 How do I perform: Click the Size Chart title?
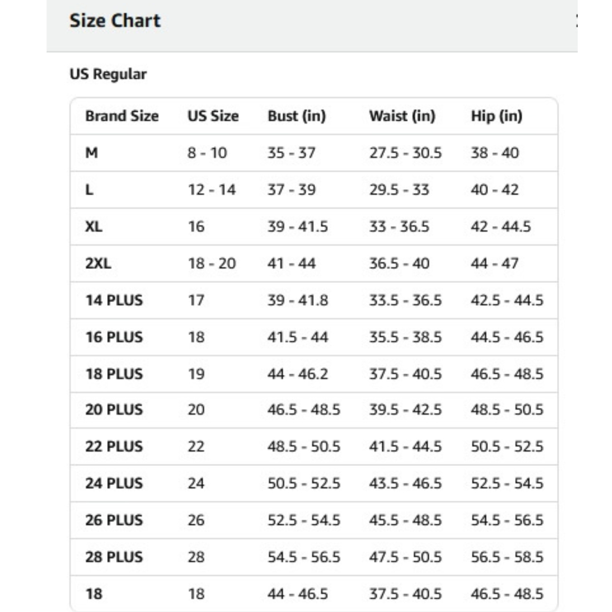coord(115,21)
